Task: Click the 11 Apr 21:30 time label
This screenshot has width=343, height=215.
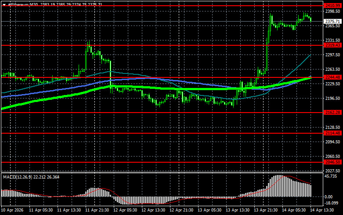Action: (x=97, y=210)
